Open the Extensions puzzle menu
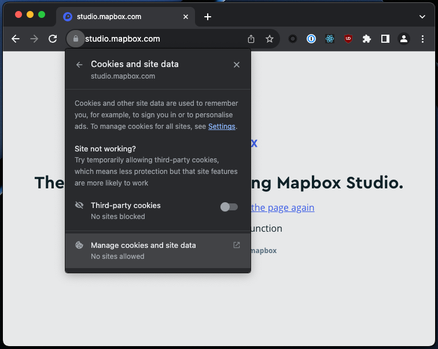Viewport: 438px width, 349px height. pyautogui.click(x=367, y=39)
